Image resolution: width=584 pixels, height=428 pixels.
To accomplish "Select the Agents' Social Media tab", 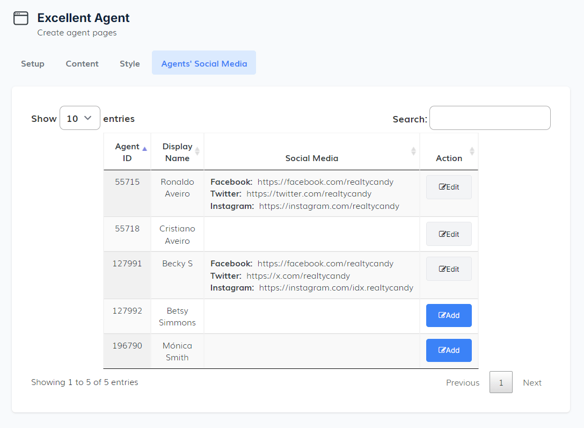I will point(204,63).
